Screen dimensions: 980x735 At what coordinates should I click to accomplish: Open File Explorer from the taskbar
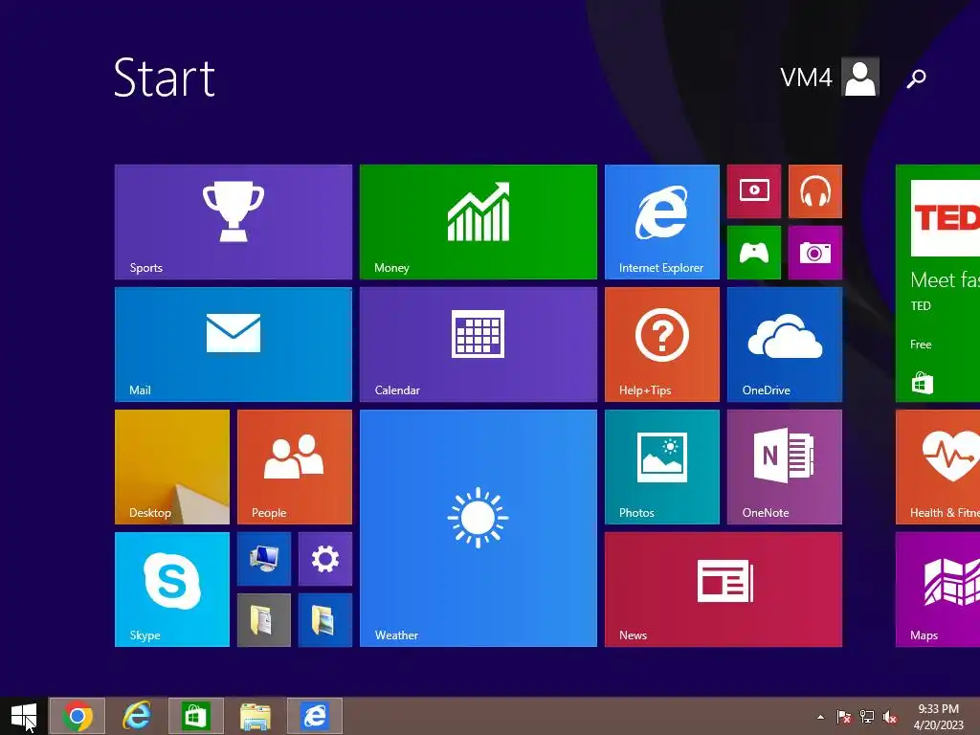[x=255, y=716]
